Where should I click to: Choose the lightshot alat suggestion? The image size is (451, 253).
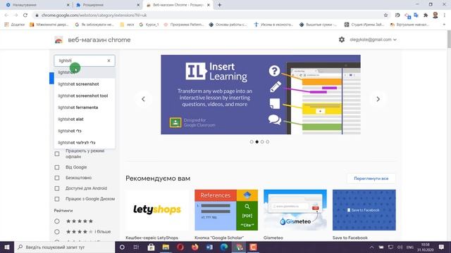(85, 119)
